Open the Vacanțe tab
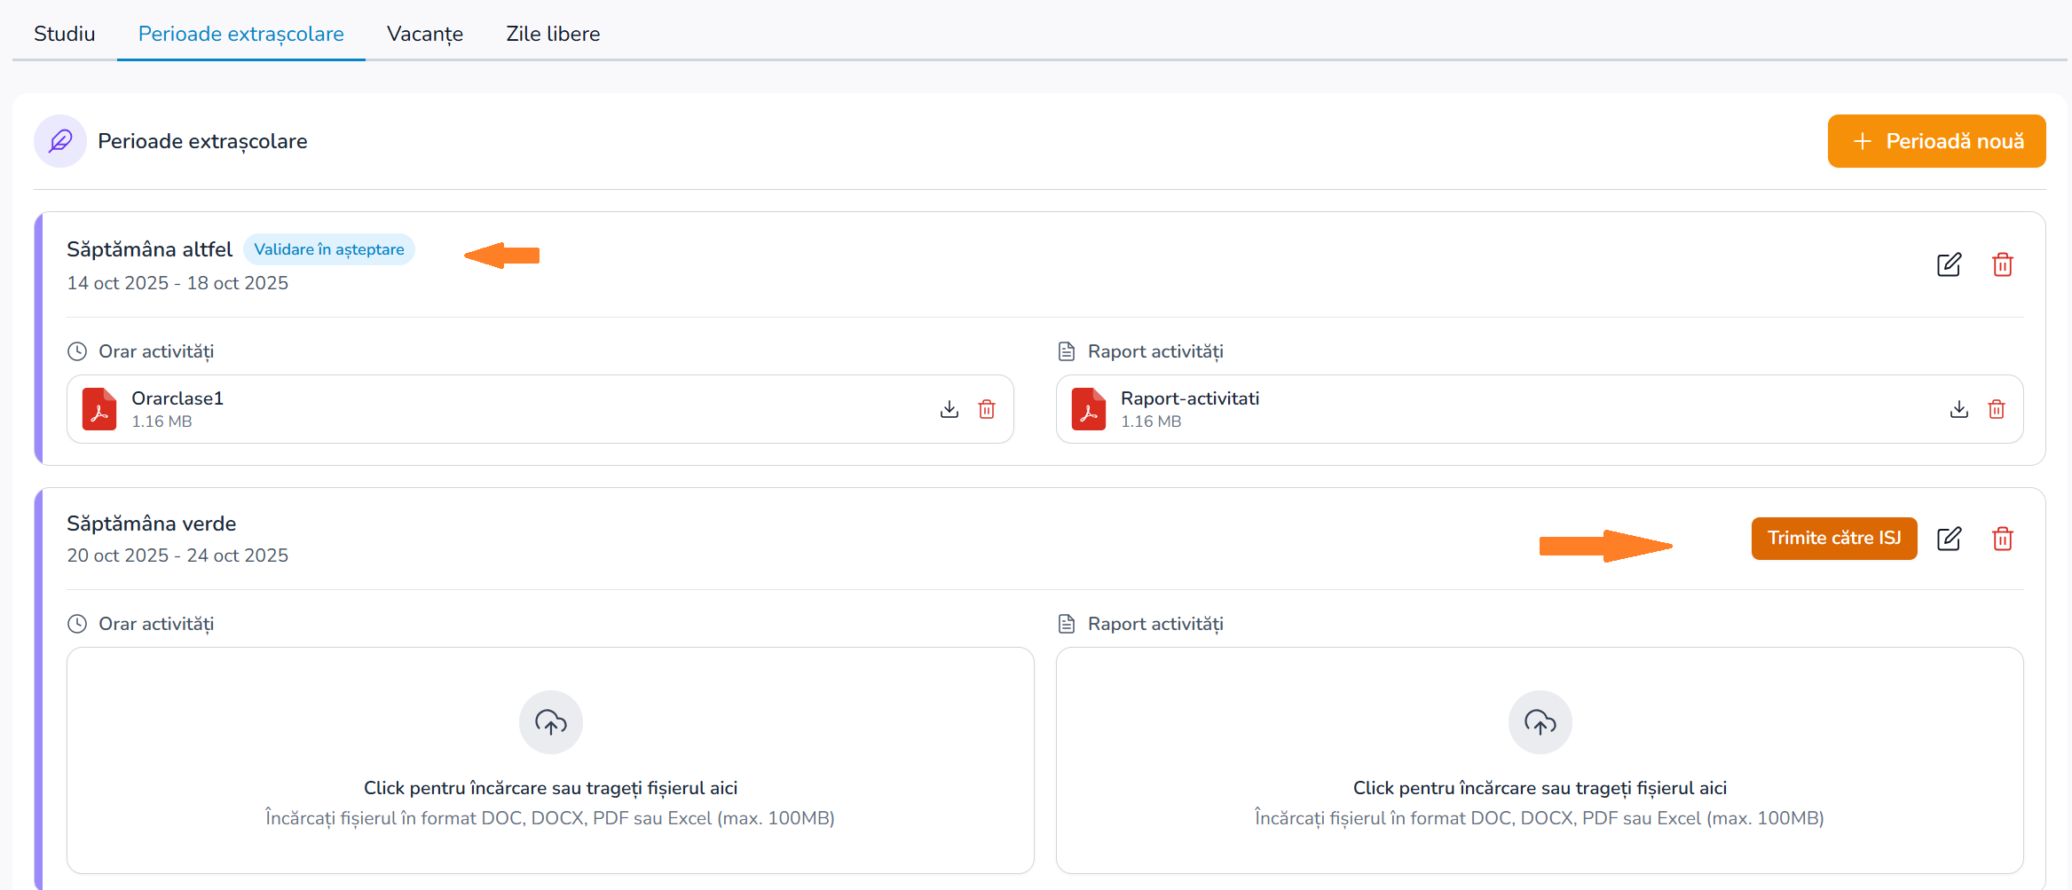 424,34
